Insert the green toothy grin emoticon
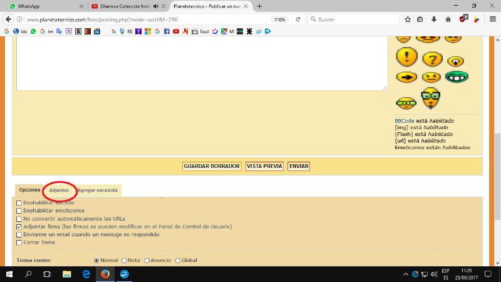Viewport: 501px width, 282px height. point(457,77)
